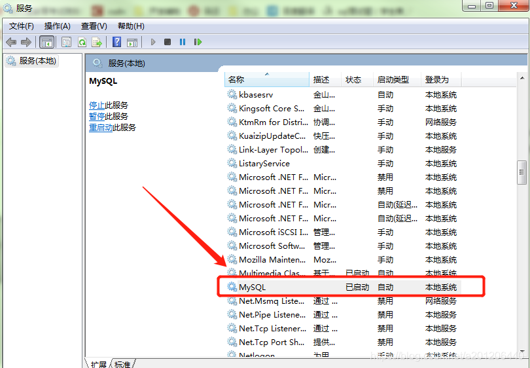Click the Stop Service square icon
Viewport: 530px width, 368px height.
[x=168, y=42]
